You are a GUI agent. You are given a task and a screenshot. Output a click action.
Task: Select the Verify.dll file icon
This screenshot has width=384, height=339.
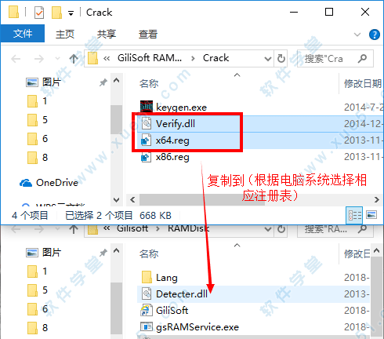point(147,123)
